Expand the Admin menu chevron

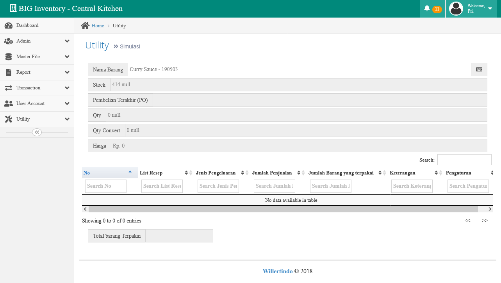click(67, 41)
